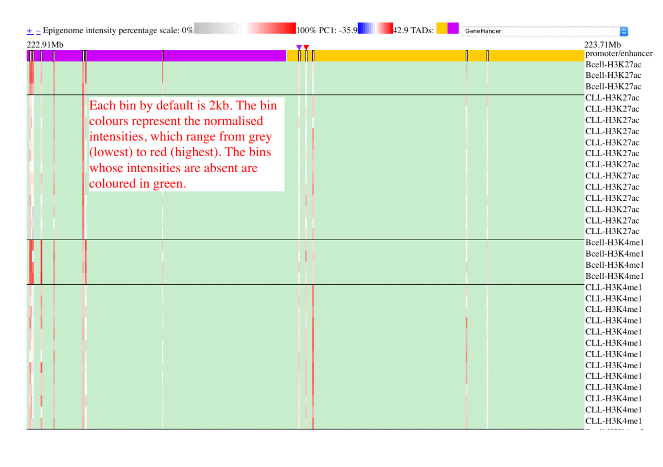Click the 223.71Mb coordinate label
The image size is (663, 467).
(602, 43)
